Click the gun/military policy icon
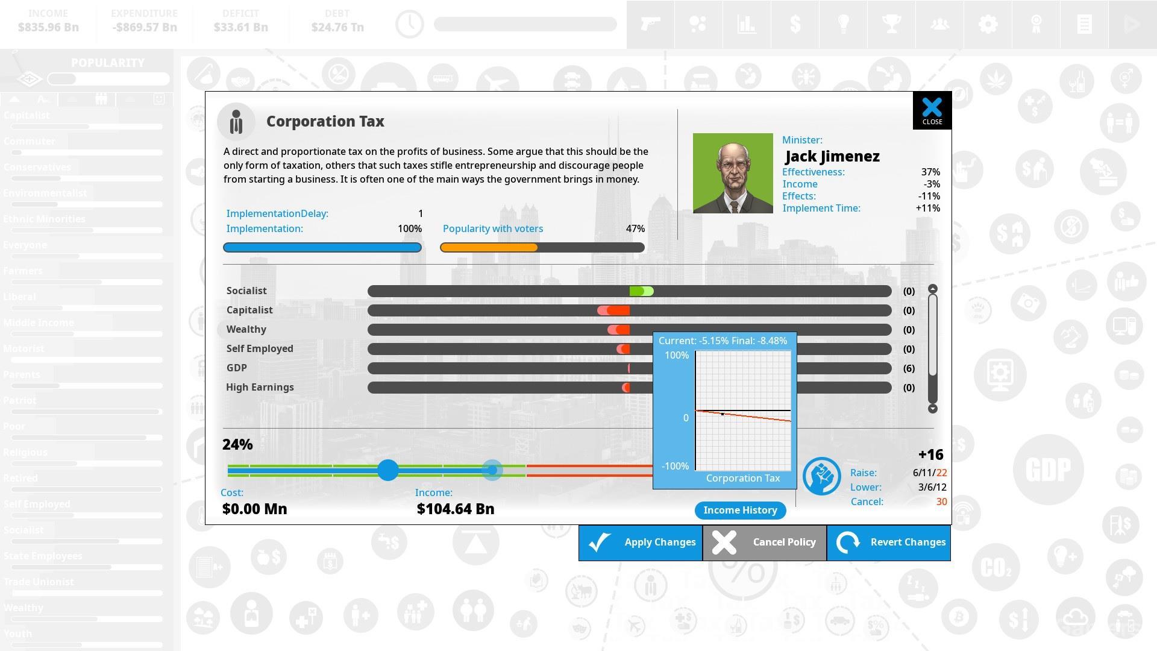 pyautogui.click(x=650, y=23)
